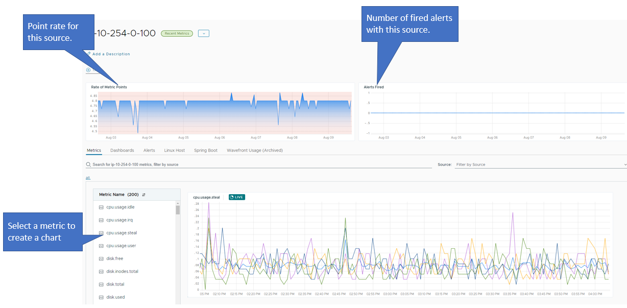Click the chart icon beside cpu.usage.idle
The height and width of the screenshot is (308, 627).
(101, 207)
